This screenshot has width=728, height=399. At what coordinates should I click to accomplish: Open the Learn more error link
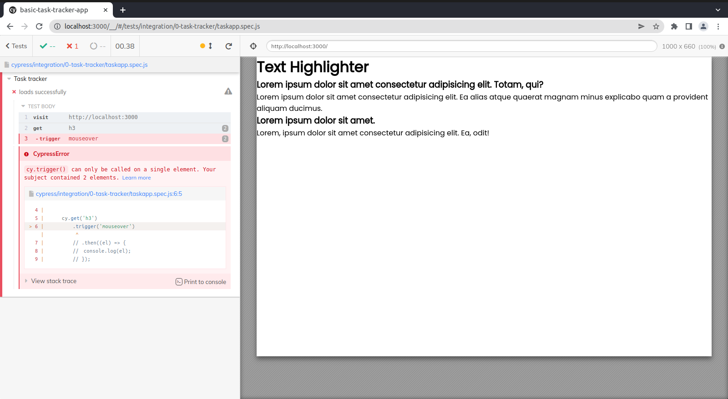[136, 178]
